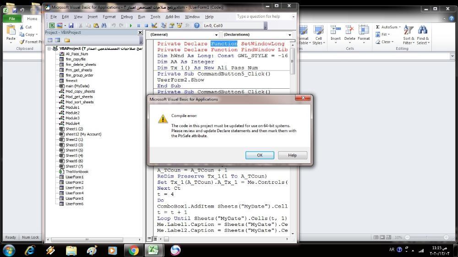Image resolution: width=458 pixels, height=257 pixels.
Task: Save the VBA project with the disk icon
Action: (x=71, y=26)
